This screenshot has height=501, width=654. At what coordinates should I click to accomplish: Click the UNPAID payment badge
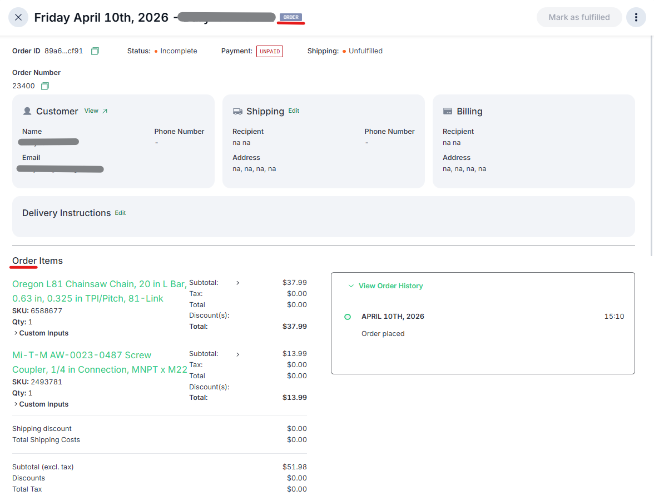pos(270,51)
